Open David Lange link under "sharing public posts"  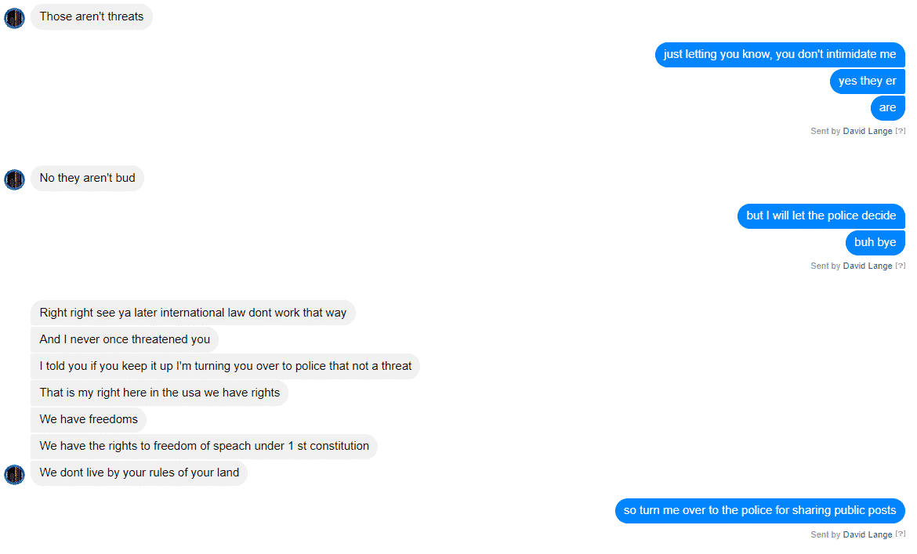click(868, 534)
